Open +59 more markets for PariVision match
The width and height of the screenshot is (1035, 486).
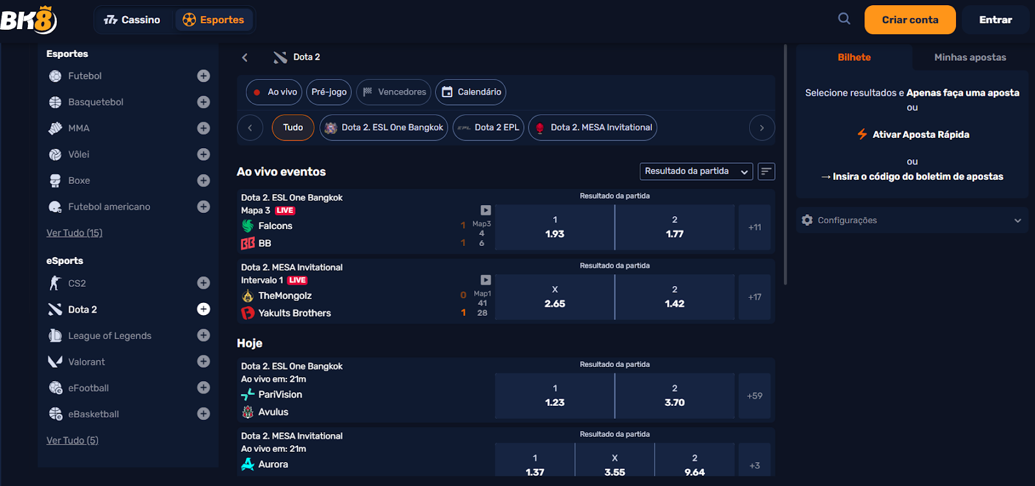click(754, 396)
